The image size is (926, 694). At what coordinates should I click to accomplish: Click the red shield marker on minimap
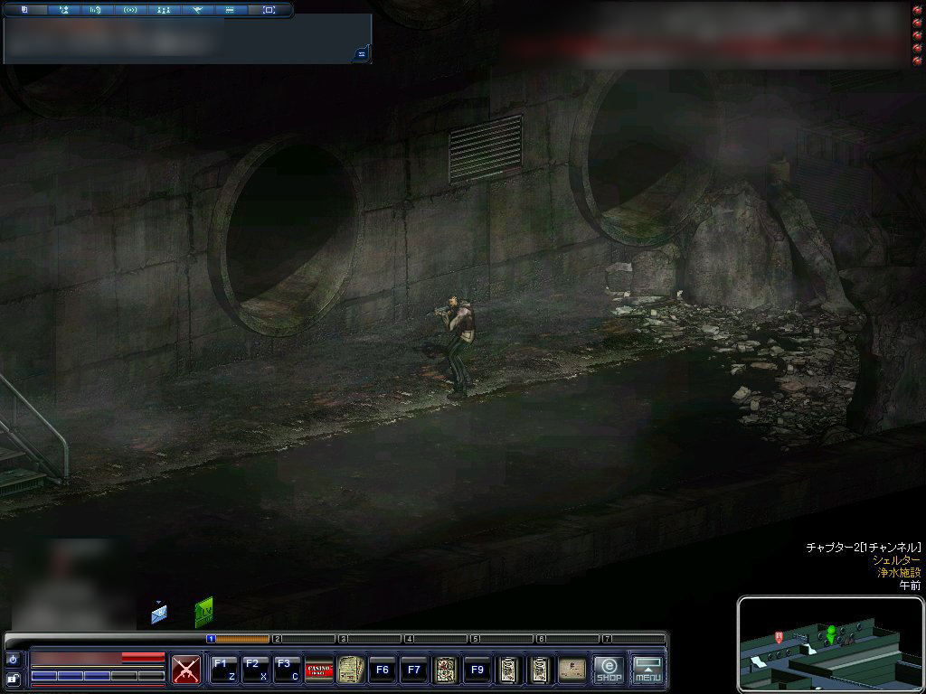coord(779,637)
